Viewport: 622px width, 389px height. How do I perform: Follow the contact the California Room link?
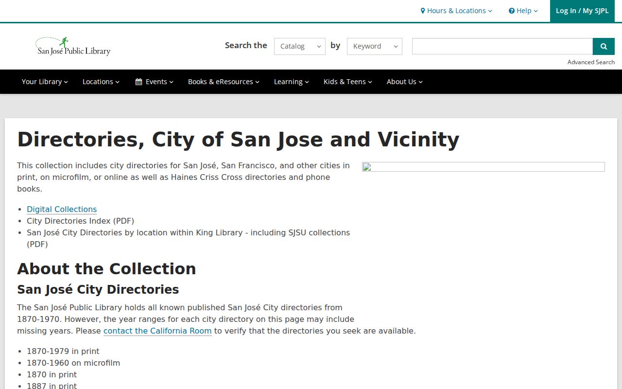pyautogui.click(x=157, y=331)
